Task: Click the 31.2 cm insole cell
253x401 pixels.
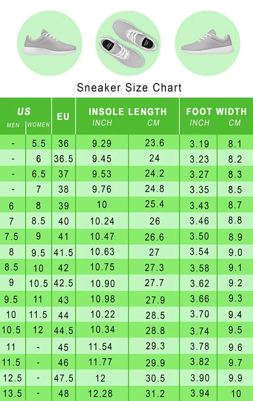Action: tap(155, 393)
